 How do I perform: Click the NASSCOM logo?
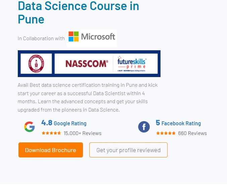[x=87, y=64]
